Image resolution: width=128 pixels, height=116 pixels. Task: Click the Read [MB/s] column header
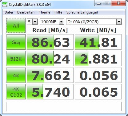[50, 30]
